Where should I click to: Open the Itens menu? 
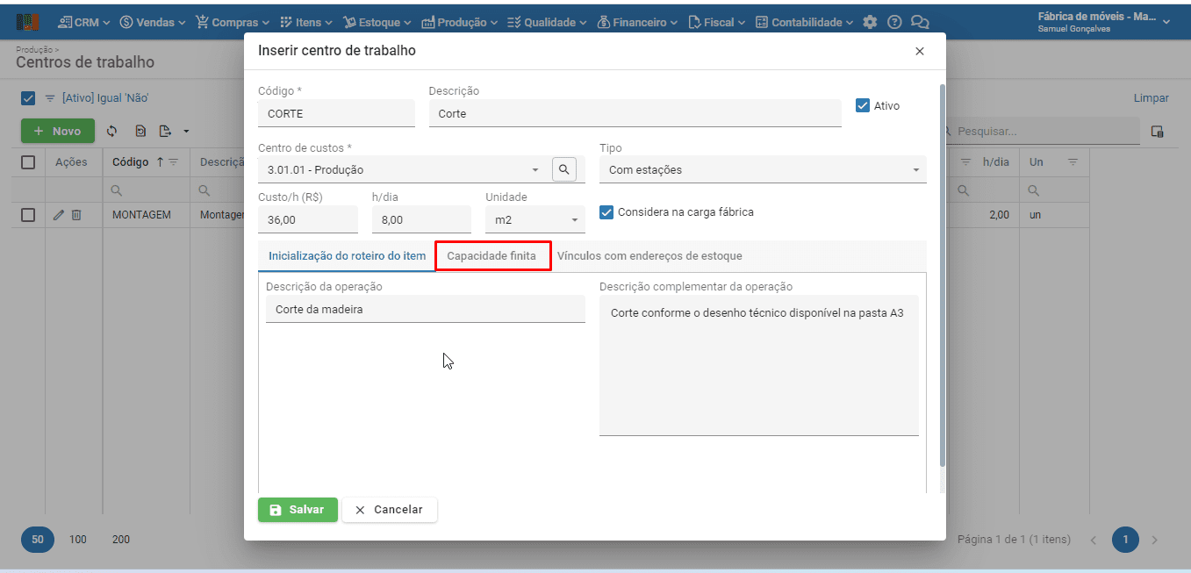click(306, 22)
